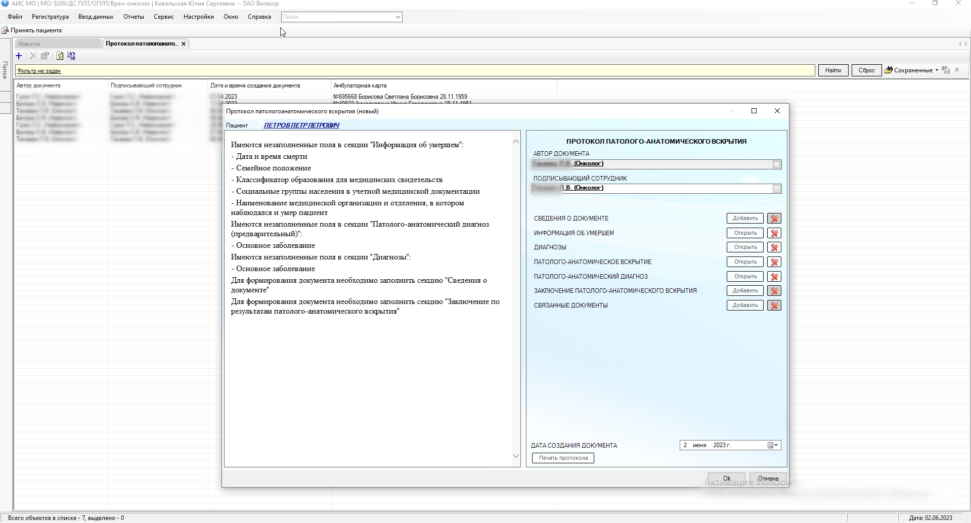Click Добавить for Связанные документы
Viewport: 971px width, 523px height.
tap(745, 306)
